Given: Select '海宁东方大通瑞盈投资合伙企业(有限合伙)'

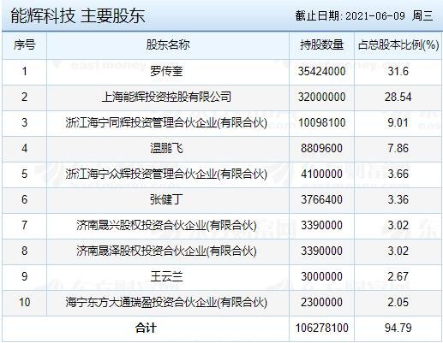Looking at the screenshot, I should [x=166, y=302].
